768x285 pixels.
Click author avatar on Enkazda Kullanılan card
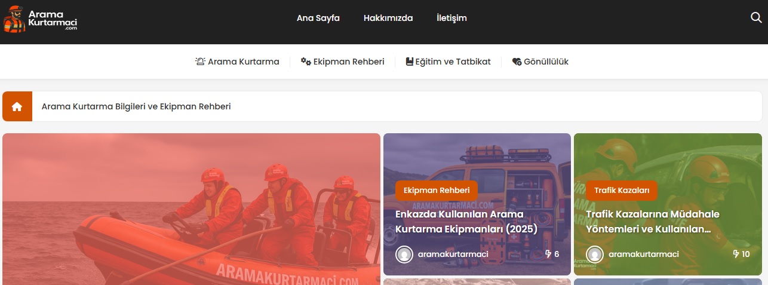[x=404, y=255]
